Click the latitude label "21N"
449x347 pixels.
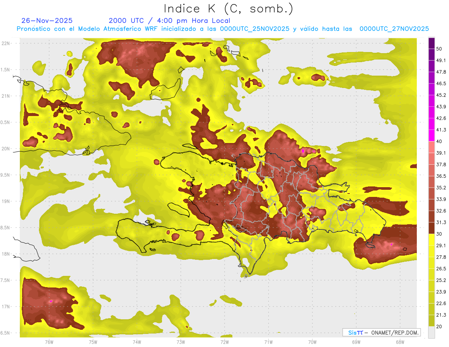point(6,96)
